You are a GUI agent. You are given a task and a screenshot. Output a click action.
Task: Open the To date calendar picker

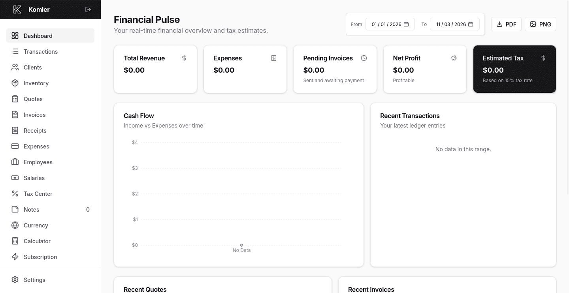coord(471,24)
